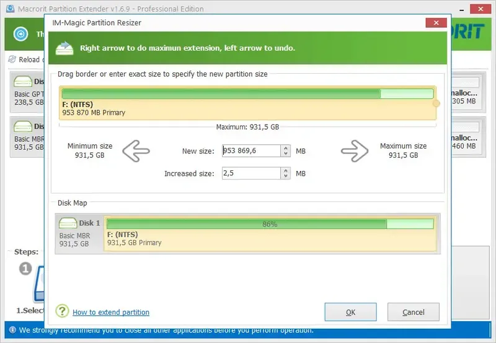Click the info icon in bottom status bar
The width and height of the screenshot is (496, 343).
(12, 330)
